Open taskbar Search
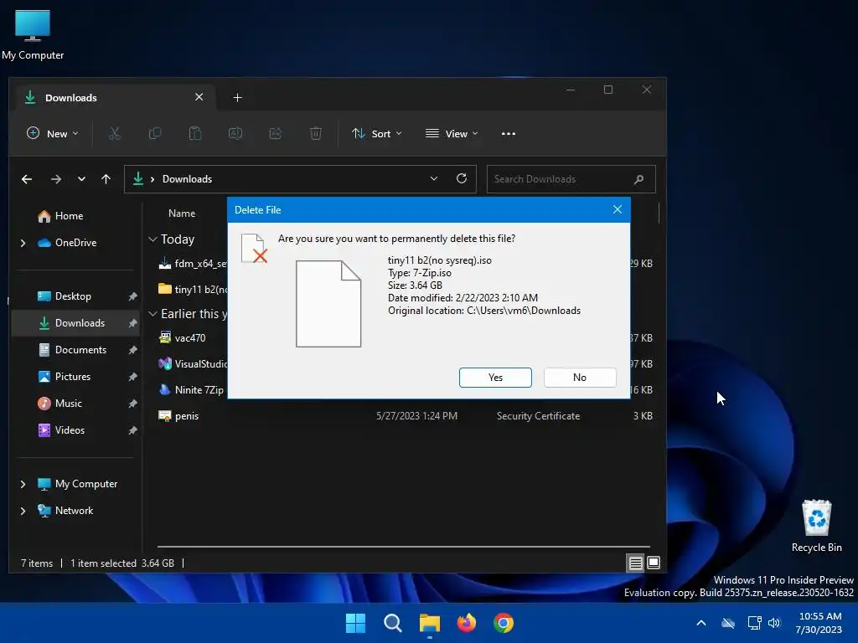Image resolution: width=858 pixels, height=643 pixels. tap(392, 623)
